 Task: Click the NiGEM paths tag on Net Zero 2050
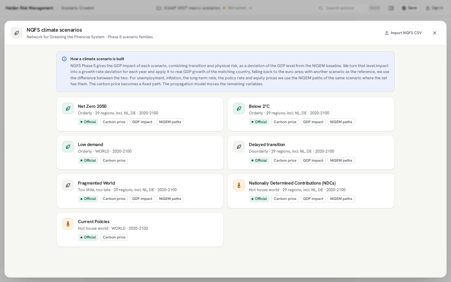pyautogui.click(x=170, y=122)
